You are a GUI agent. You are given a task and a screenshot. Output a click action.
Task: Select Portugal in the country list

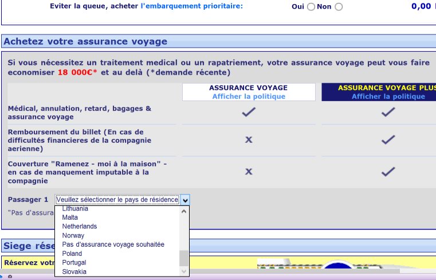click(x=74, y=262)
